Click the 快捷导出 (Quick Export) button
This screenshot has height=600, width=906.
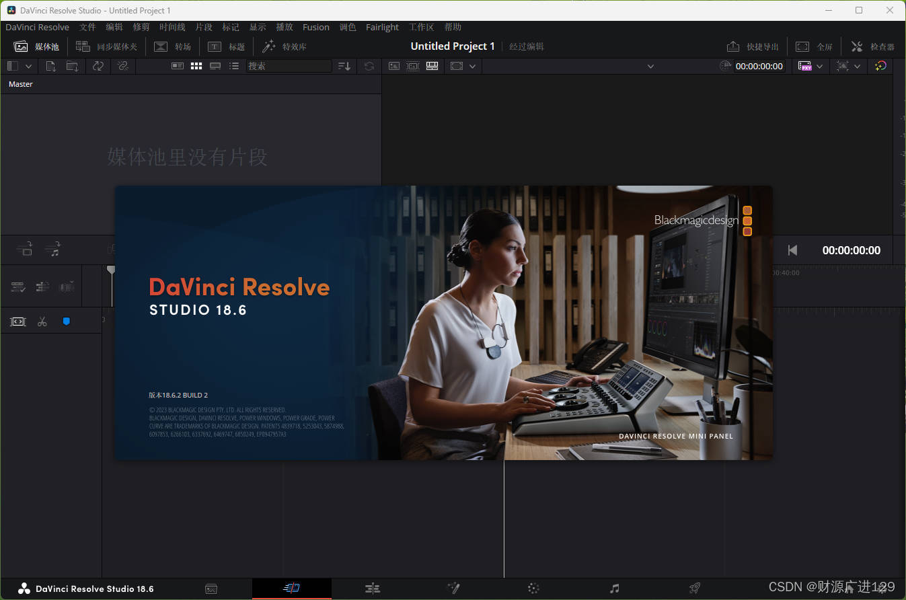pos(753,46)
